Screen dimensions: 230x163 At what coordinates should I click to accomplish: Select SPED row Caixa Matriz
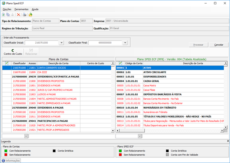point(170,85)
